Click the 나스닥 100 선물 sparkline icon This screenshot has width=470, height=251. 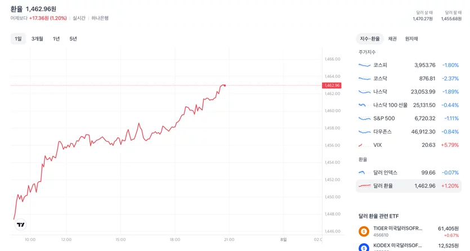tap(365, 105)
